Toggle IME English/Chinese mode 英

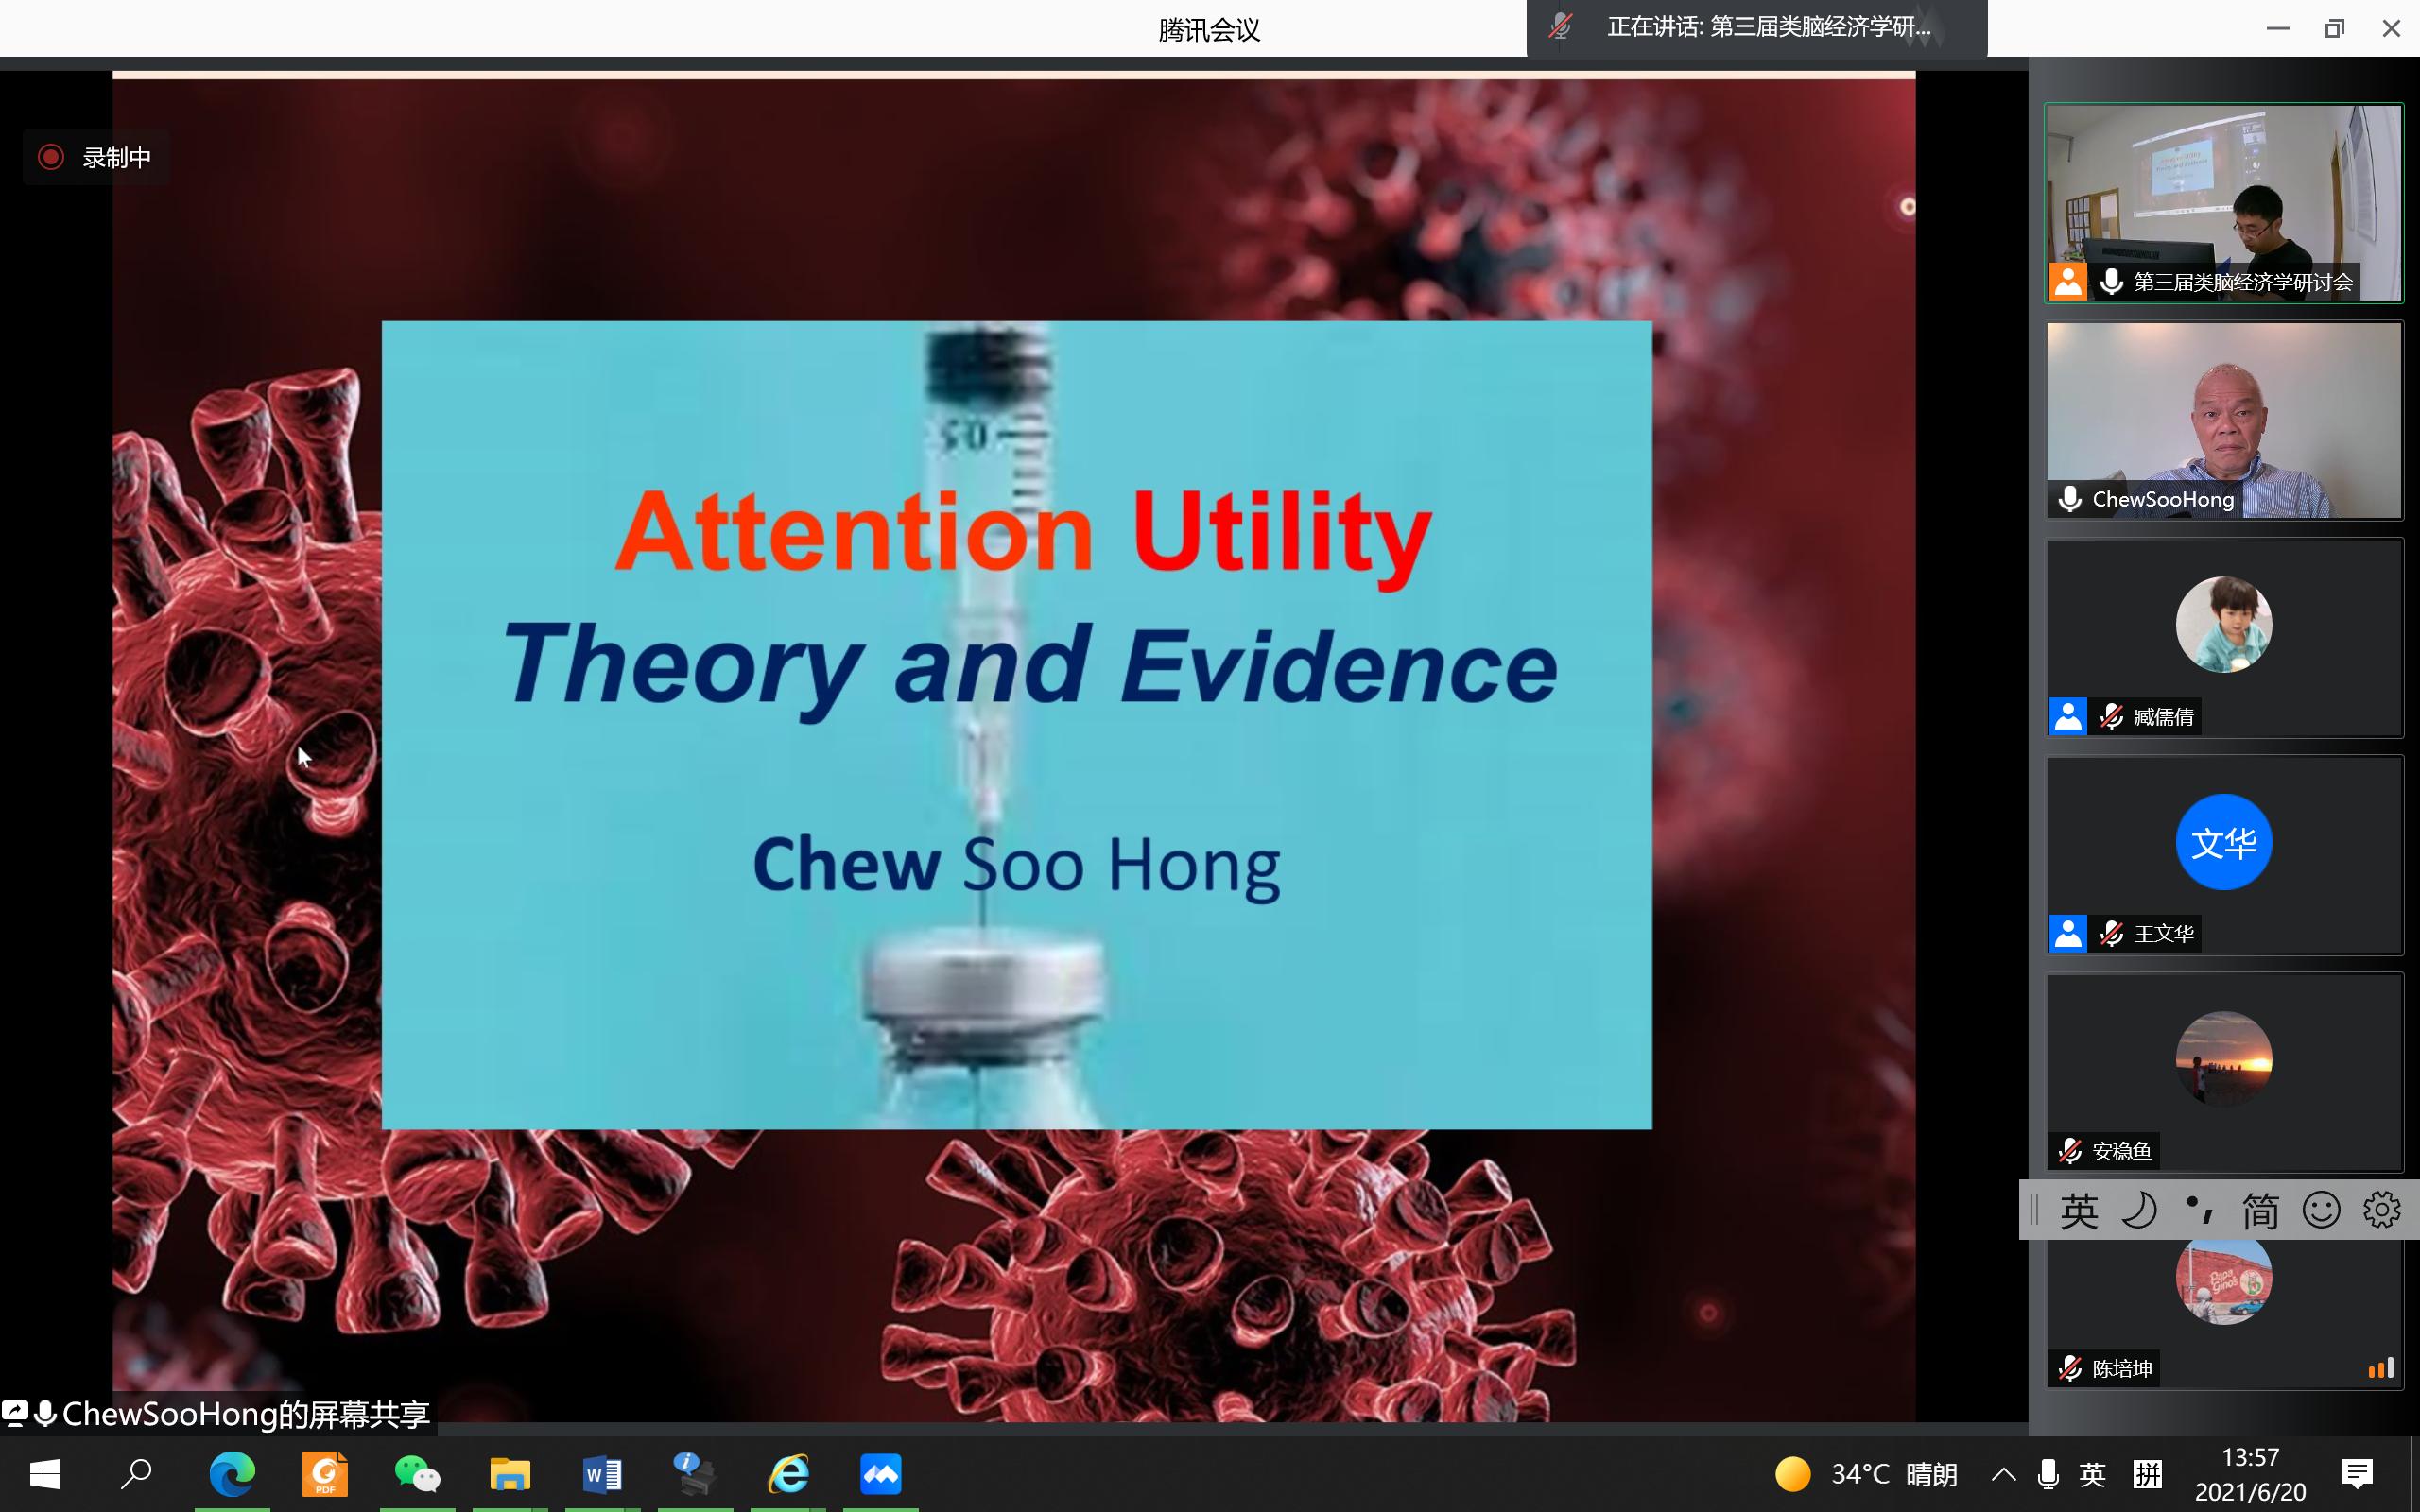2078,1211
